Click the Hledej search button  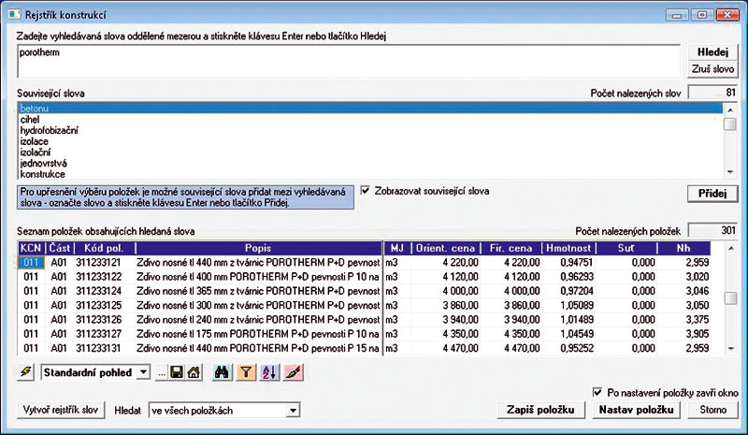[x=712, y=52]
